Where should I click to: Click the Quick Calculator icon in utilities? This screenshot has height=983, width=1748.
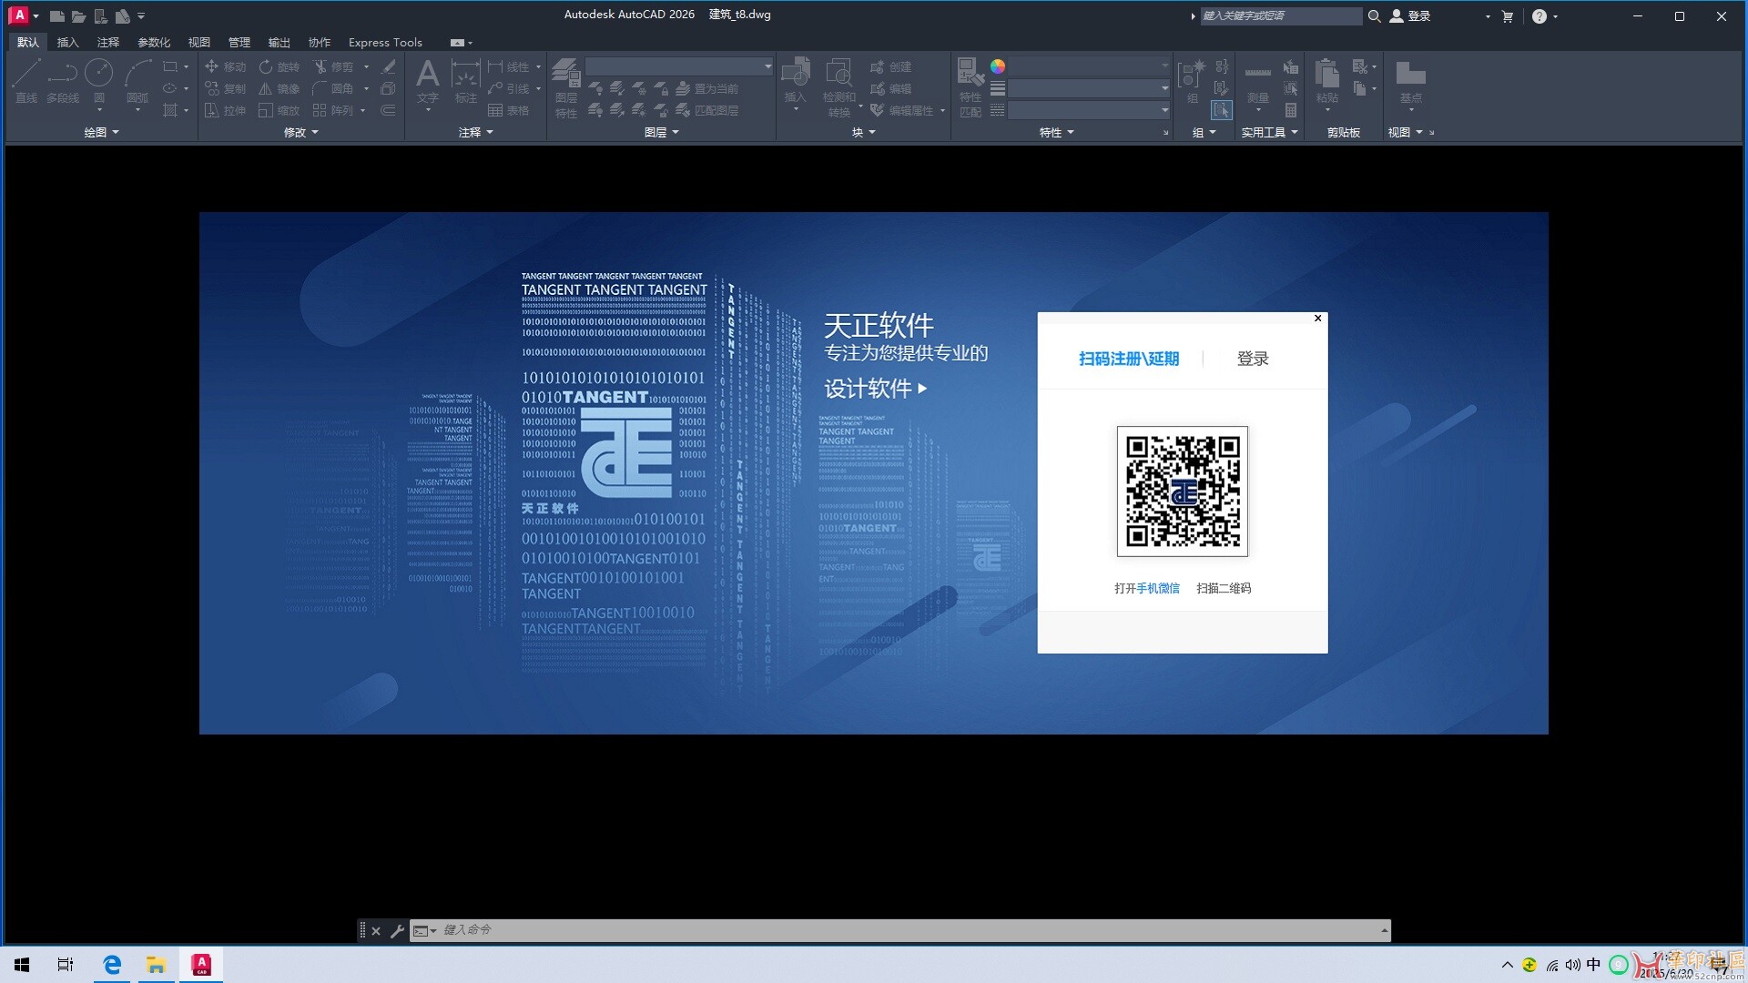[x=1291, y=110]
